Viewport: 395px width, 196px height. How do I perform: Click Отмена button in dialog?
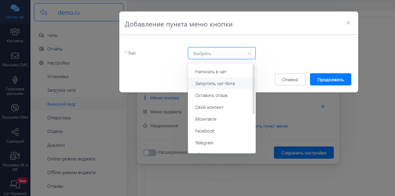290,80
